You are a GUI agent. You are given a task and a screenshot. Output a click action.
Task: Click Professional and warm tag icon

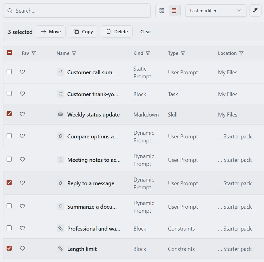(60, 228)
